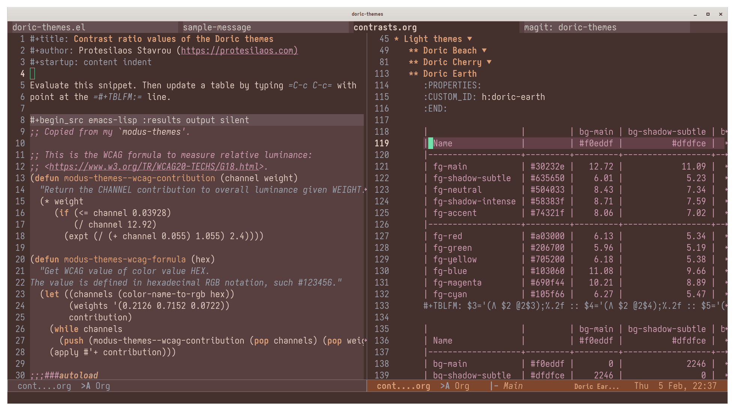Click the Main branch indicator in mode line
Viewport: 735px width, 411px height.
(512, 386)
